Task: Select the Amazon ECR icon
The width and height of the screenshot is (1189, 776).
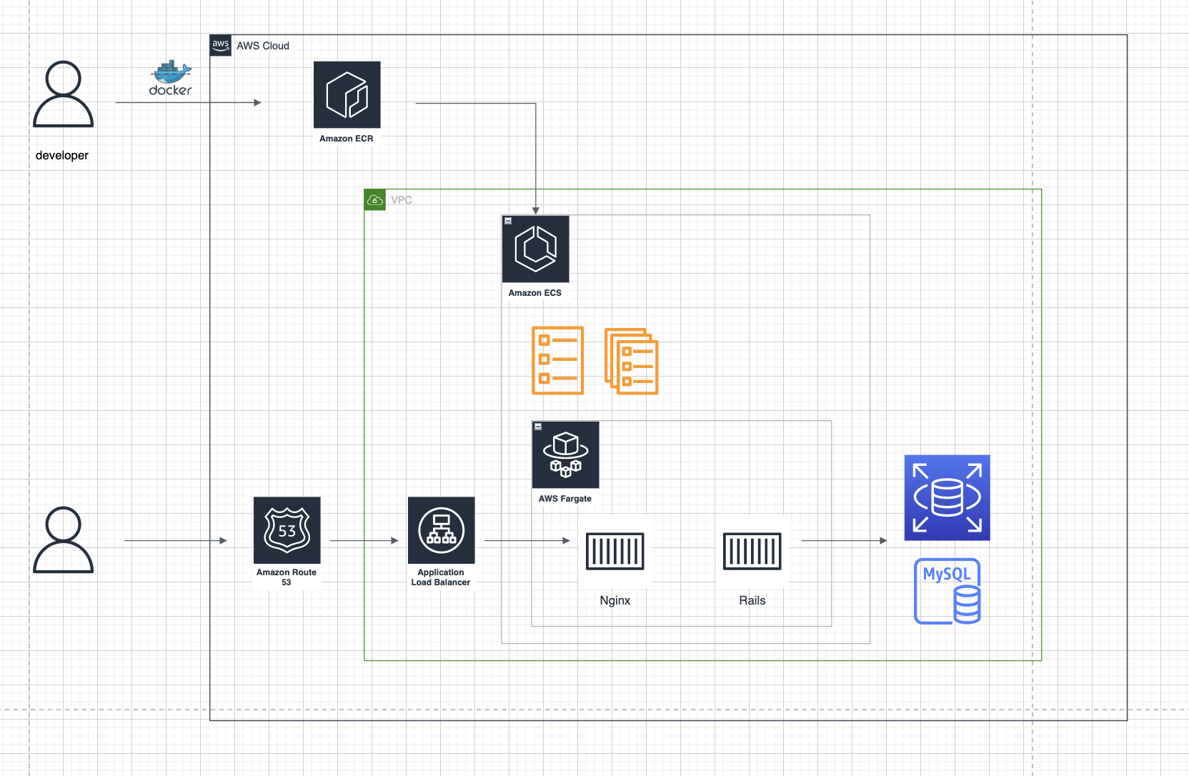Action: [x=347, y=95]
